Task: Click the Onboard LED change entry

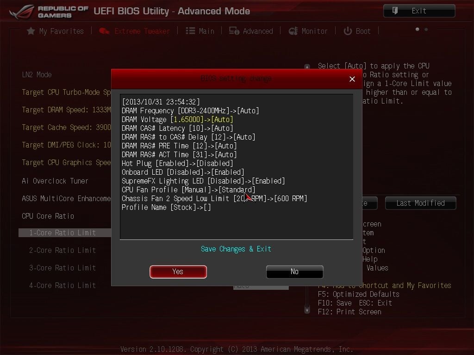Action: point(183,172)
